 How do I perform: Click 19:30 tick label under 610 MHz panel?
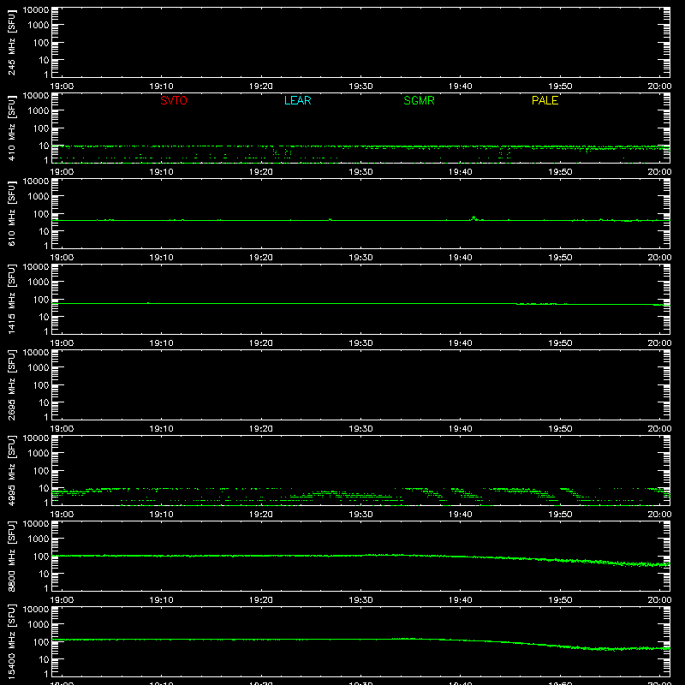[360, 258]
